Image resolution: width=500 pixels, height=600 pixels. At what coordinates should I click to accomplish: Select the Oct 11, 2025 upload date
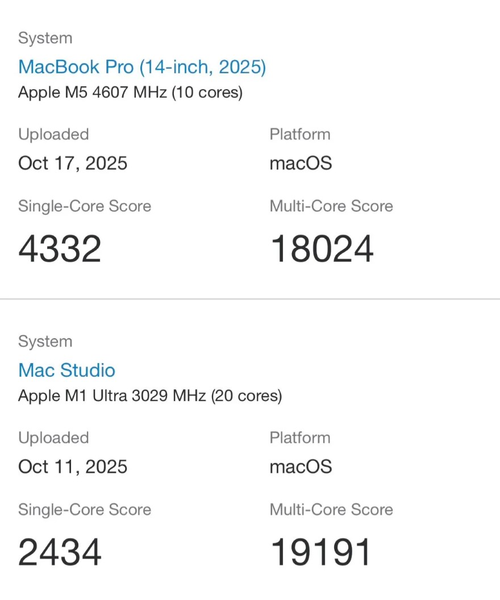click(73, 467)
